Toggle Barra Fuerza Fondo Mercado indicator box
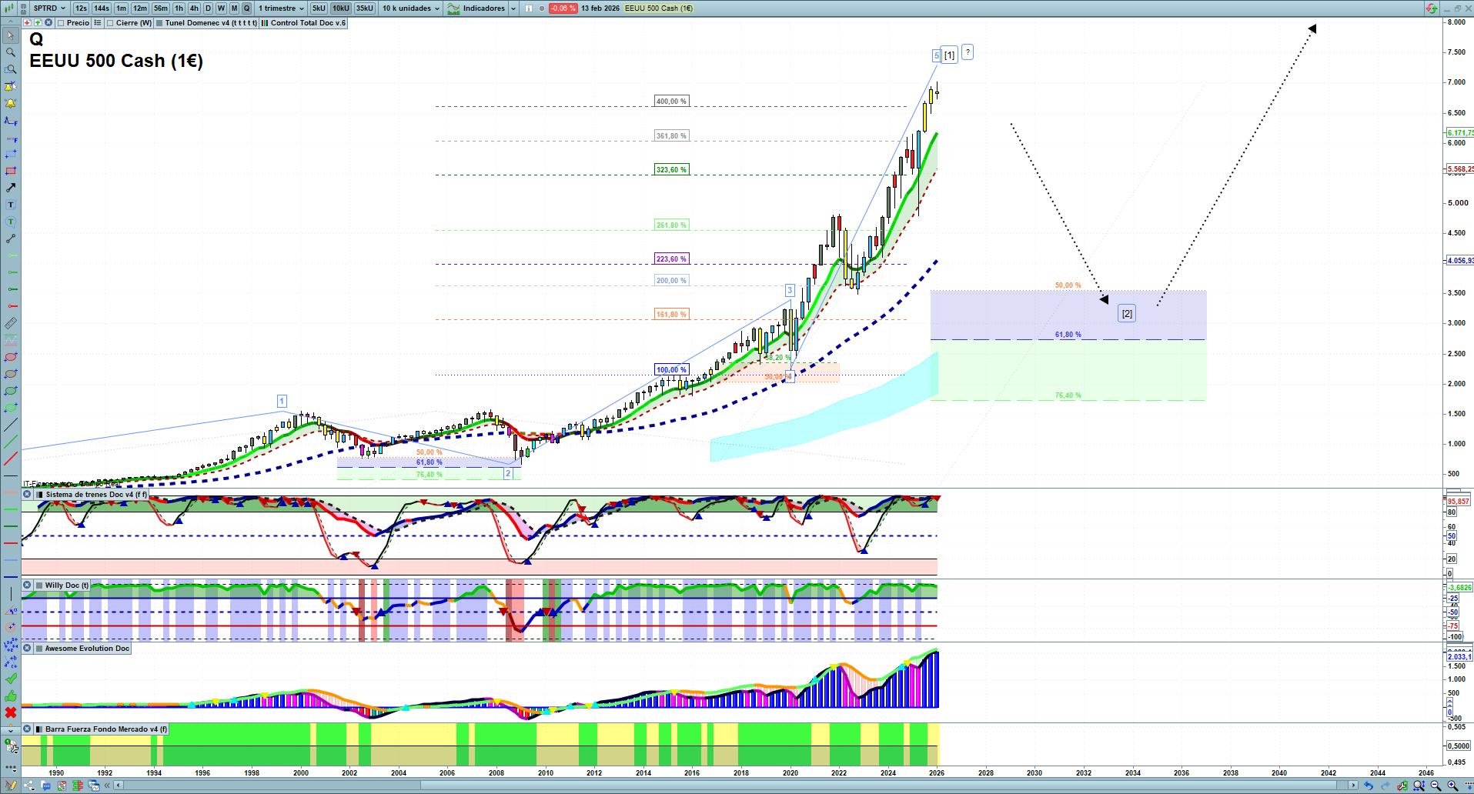Image resolution: width=1474 pixels, height=794 pixels. coord(40,729)
